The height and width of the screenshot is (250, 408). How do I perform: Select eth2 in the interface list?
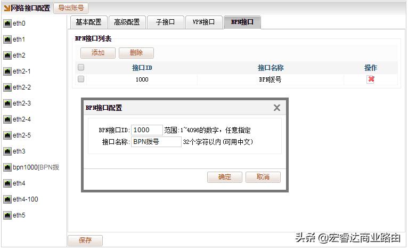point(19,55)
